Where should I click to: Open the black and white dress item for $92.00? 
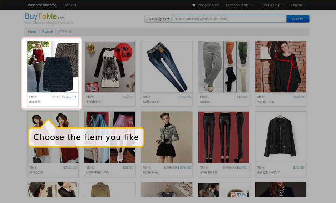pos(110,67)
